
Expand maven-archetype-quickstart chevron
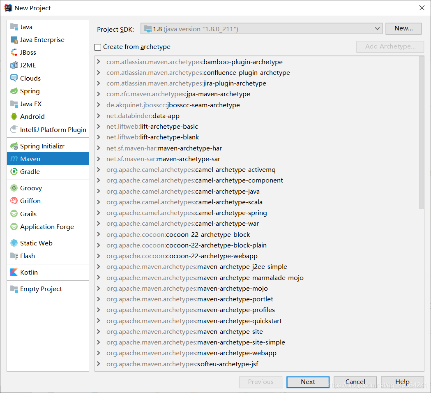(x=99, y=321)
